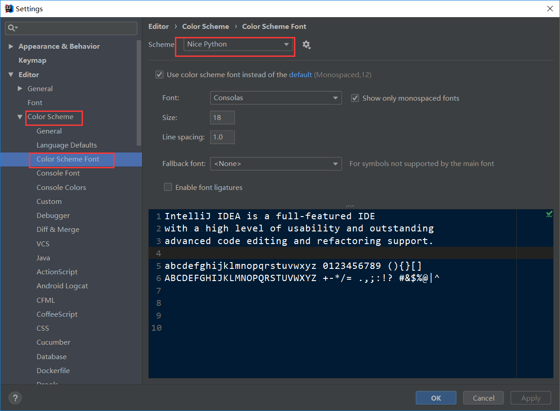Viewport: 560px width, 411px height.
Task: Click the Cancel button
Action: 483,398
